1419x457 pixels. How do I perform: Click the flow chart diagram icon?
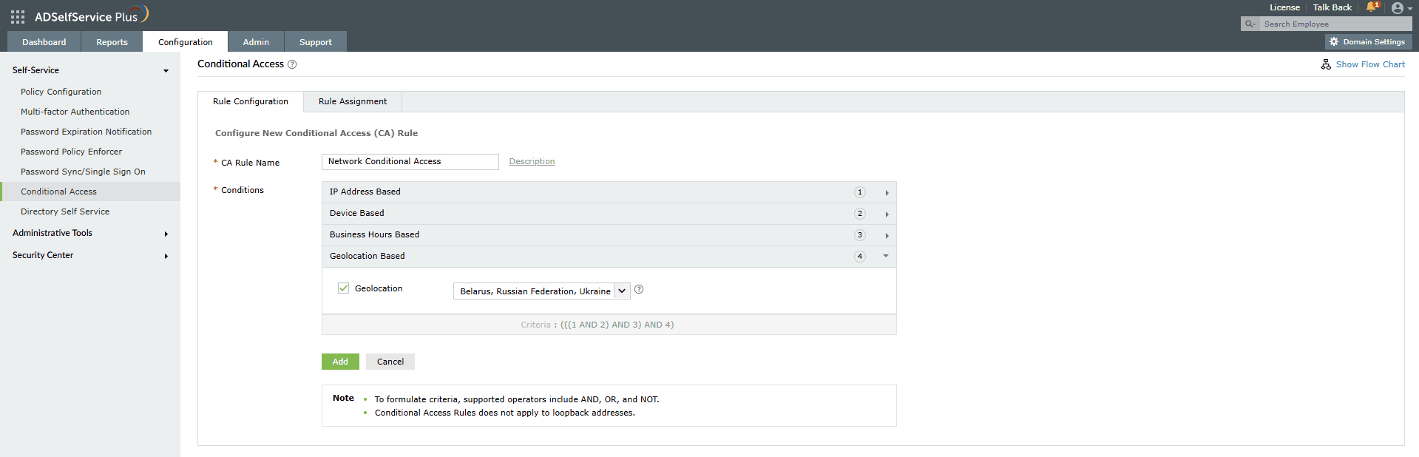[1326, 64]
